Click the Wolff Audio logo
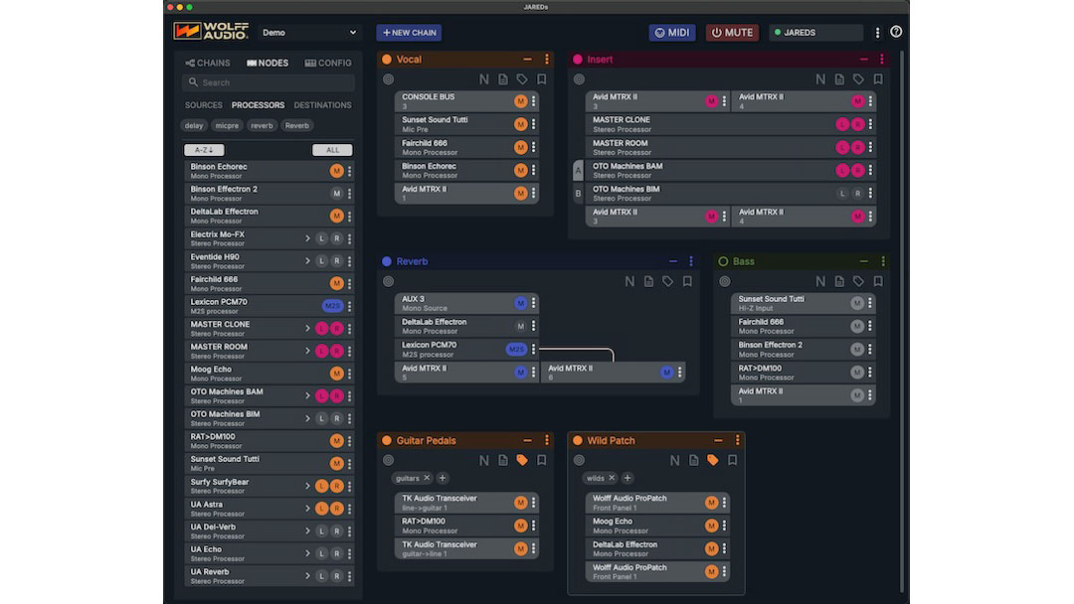Viewport: 1074px width, 604px height. [x=211, y=32]
